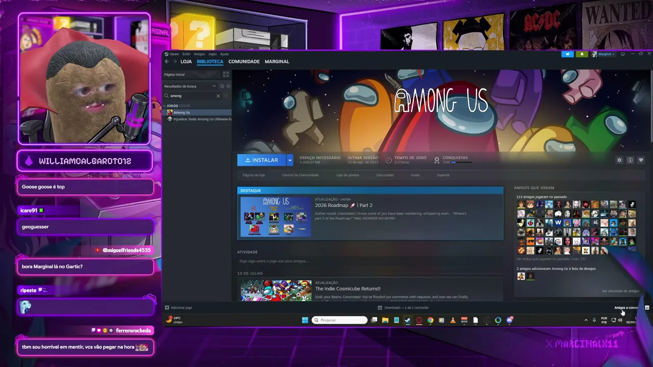653x367 pixels.
Task: Click the library search field
Action: (192, 96)
